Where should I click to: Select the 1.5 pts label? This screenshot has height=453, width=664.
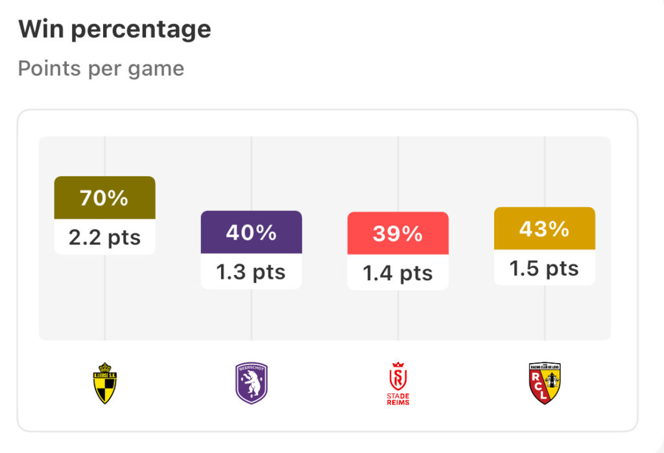click(x=544, y=269)
